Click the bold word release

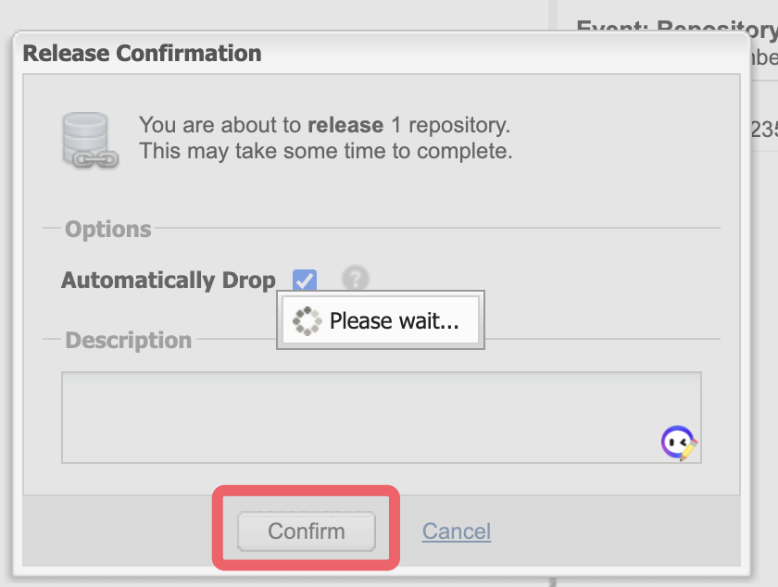tap(345, 125)
